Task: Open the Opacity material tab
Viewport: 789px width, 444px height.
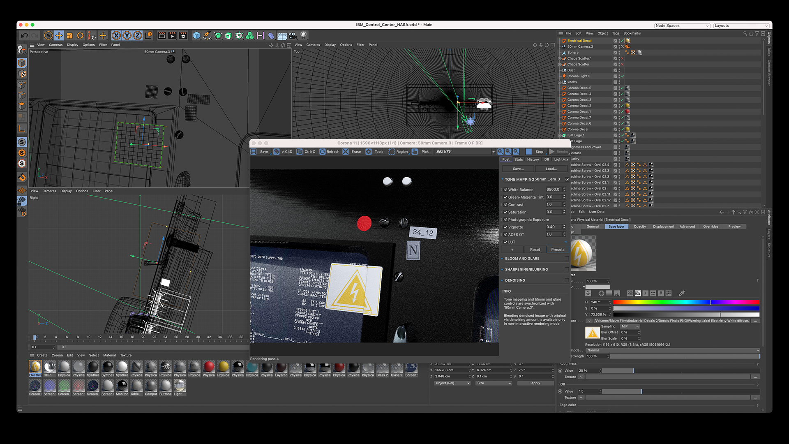Action: pos(639,227)
